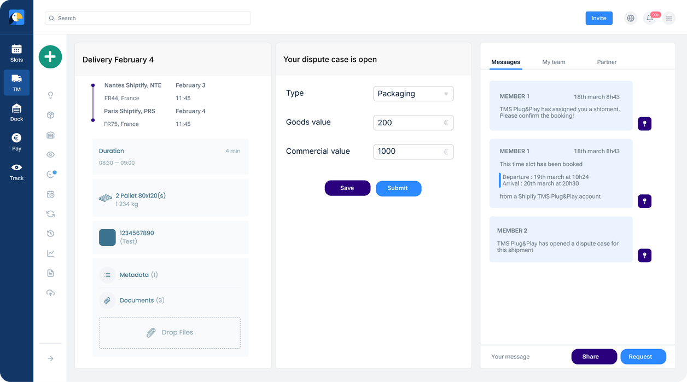Click the pallet icon next to 2 Pallet
This screenshot has height=382, width=687.
tap(106, 198)
